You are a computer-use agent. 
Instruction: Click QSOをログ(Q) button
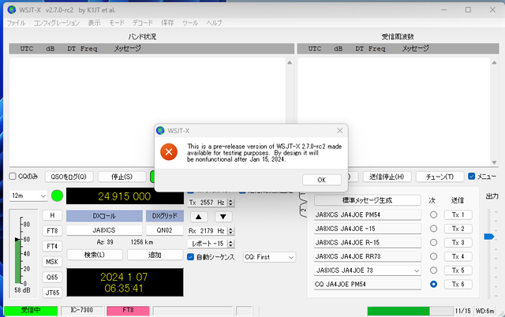pos(69,177)
